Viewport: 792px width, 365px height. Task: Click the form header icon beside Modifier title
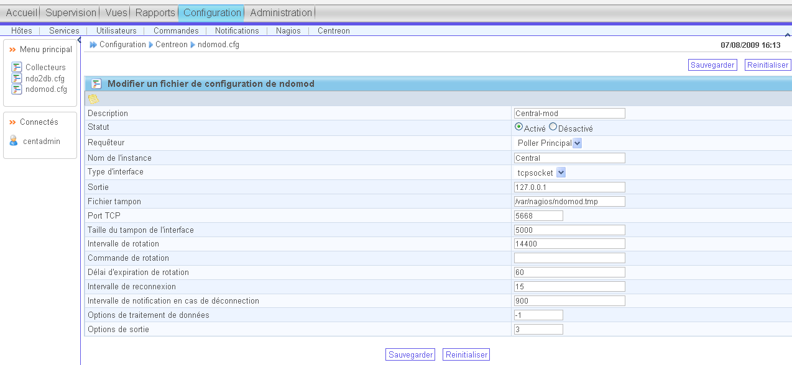point(96,84)
